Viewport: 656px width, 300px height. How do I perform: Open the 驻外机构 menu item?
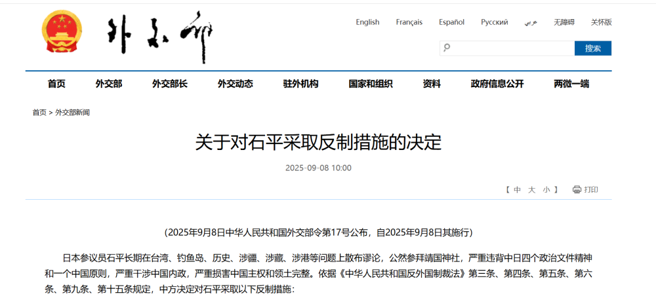(300, 84)
